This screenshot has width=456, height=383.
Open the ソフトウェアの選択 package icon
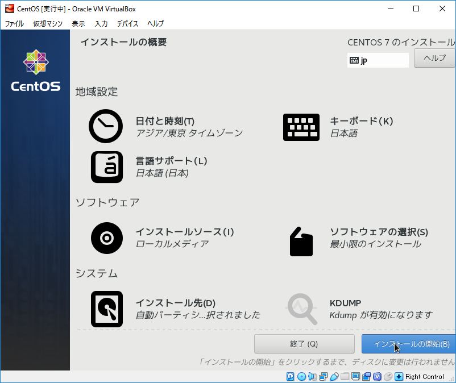(301, 242)
